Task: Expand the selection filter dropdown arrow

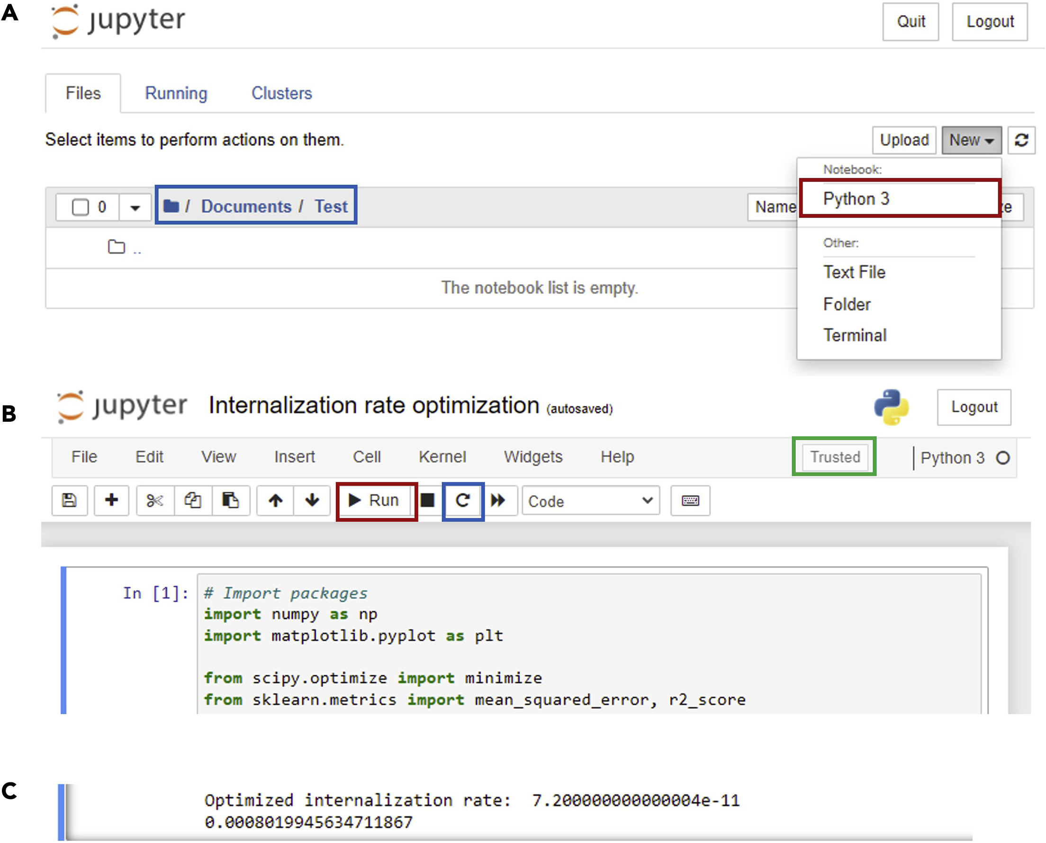Action: click(135, 208)
